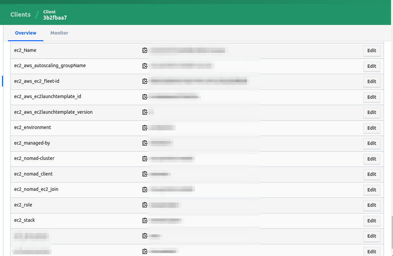
Task: Select the ec2_aws_ec2_fleet-id key text
Action: [x=37, y=81]
